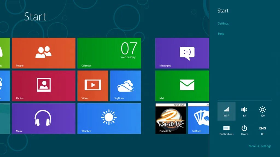Change the ENG US keyboard language
This screenshot has height=157, width=280.
[x=262, y=130]
